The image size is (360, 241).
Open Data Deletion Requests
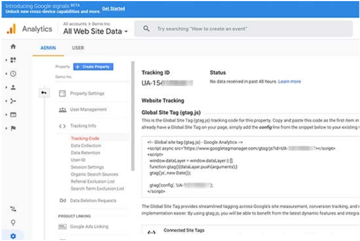93,200
